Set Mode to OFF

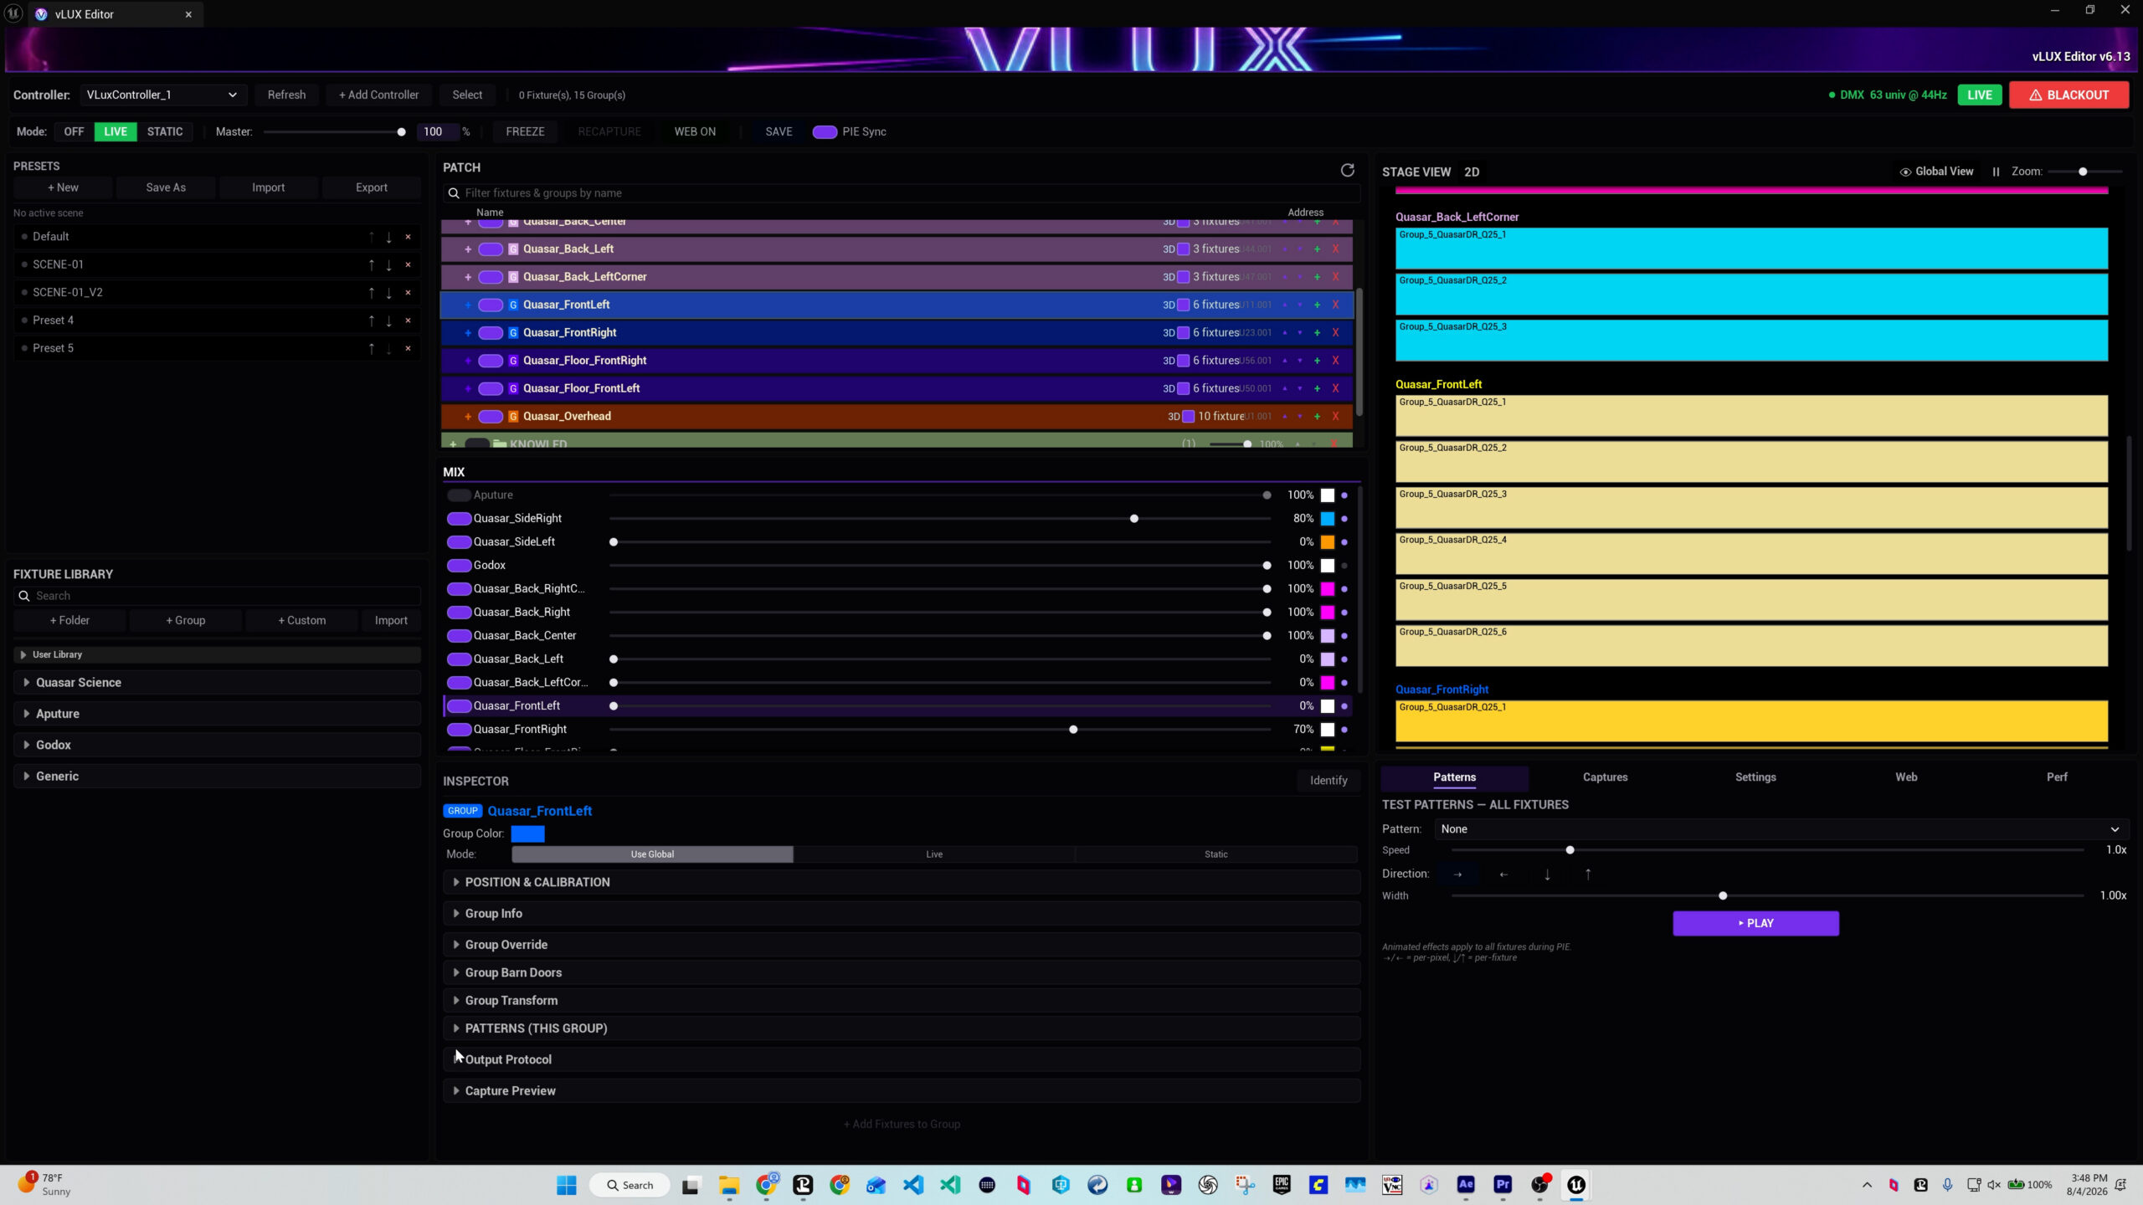(x=74, y=131)
